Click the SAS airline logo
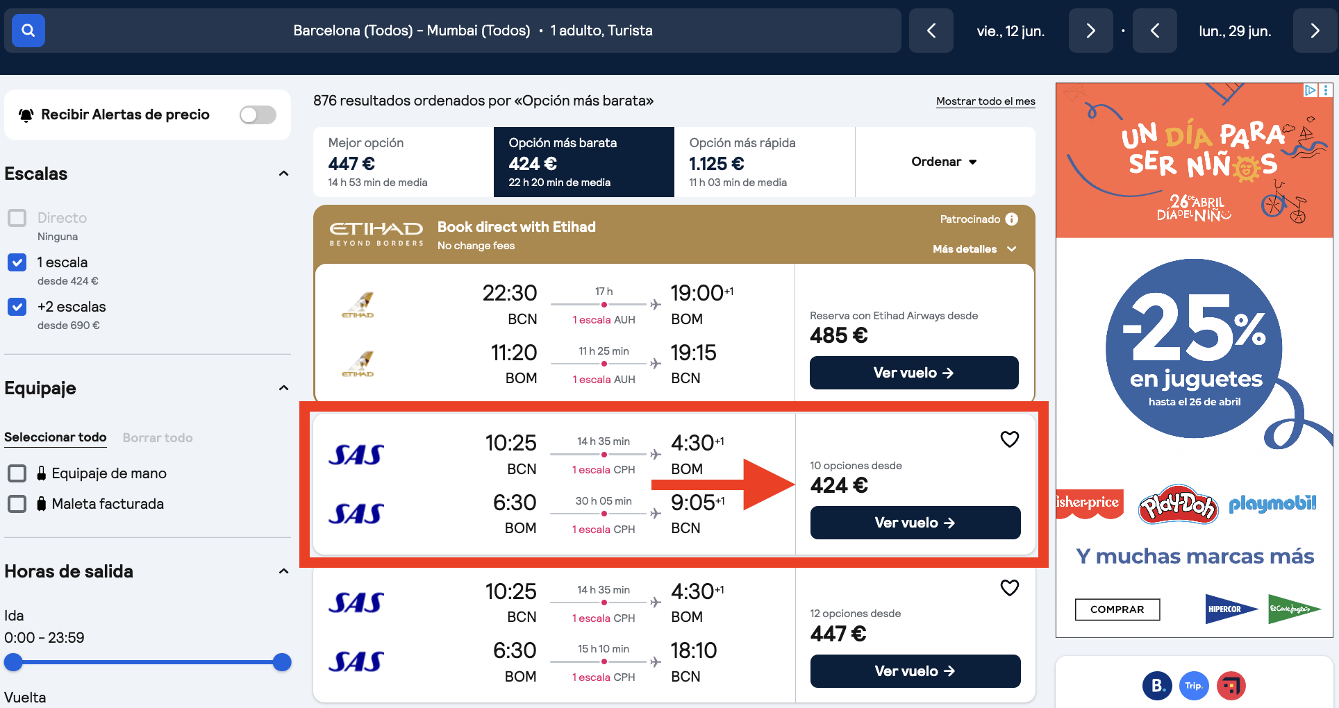 [x=356, y=455]
